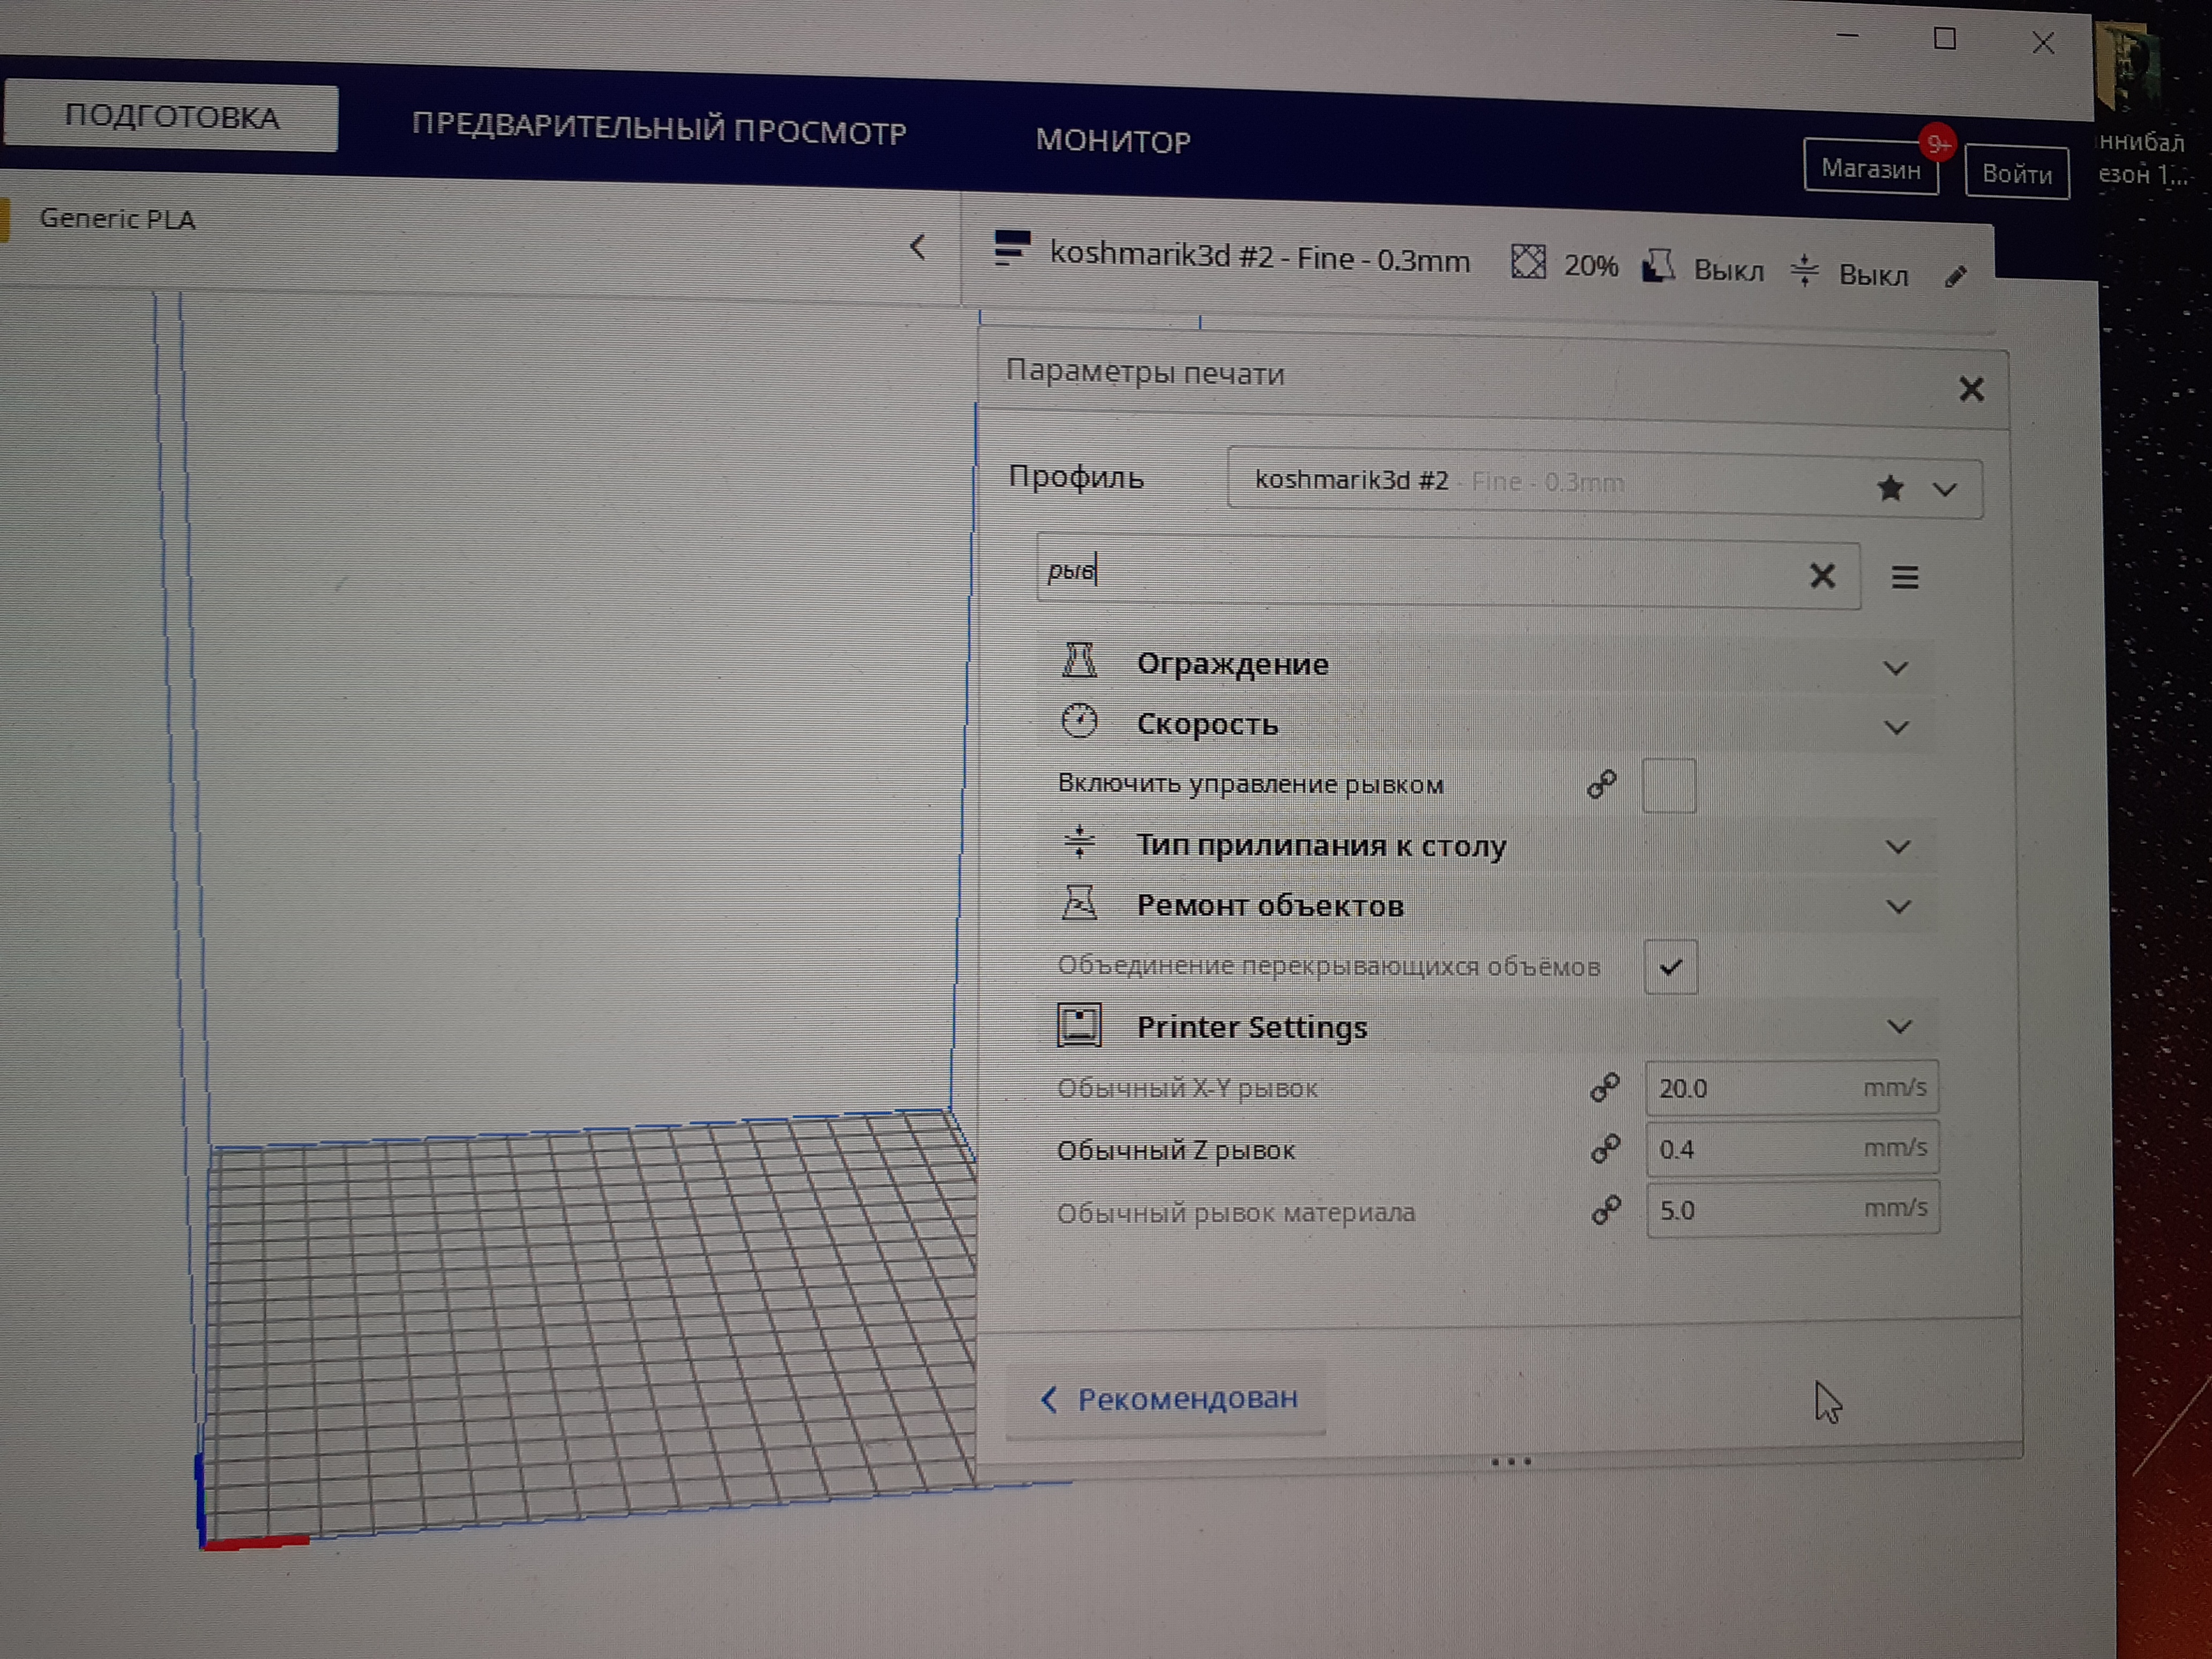Open the МОНИТОР tab
Viewport: 2212px width, 1659px height.
point(1112,141)
